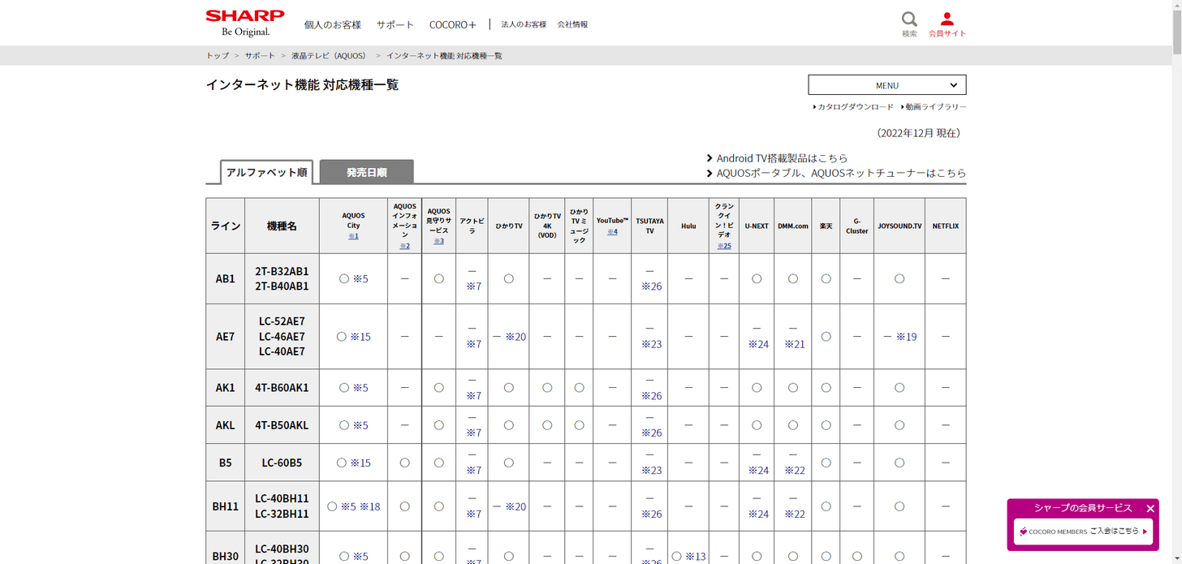Click the AK1 line cell
Screen dimensions: 1182x564
225,388
